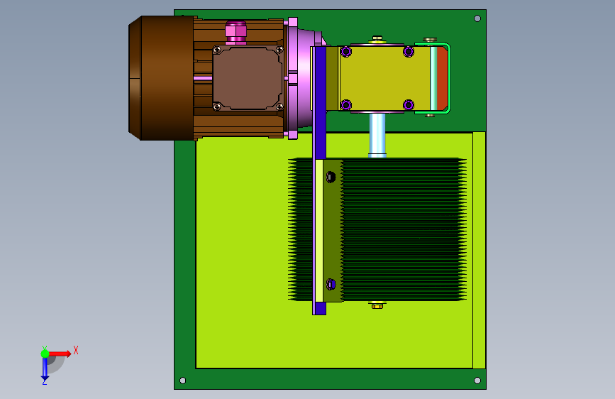
Task: Click bottom-left purple bolt on gearbox
Action: pos(346,105)
